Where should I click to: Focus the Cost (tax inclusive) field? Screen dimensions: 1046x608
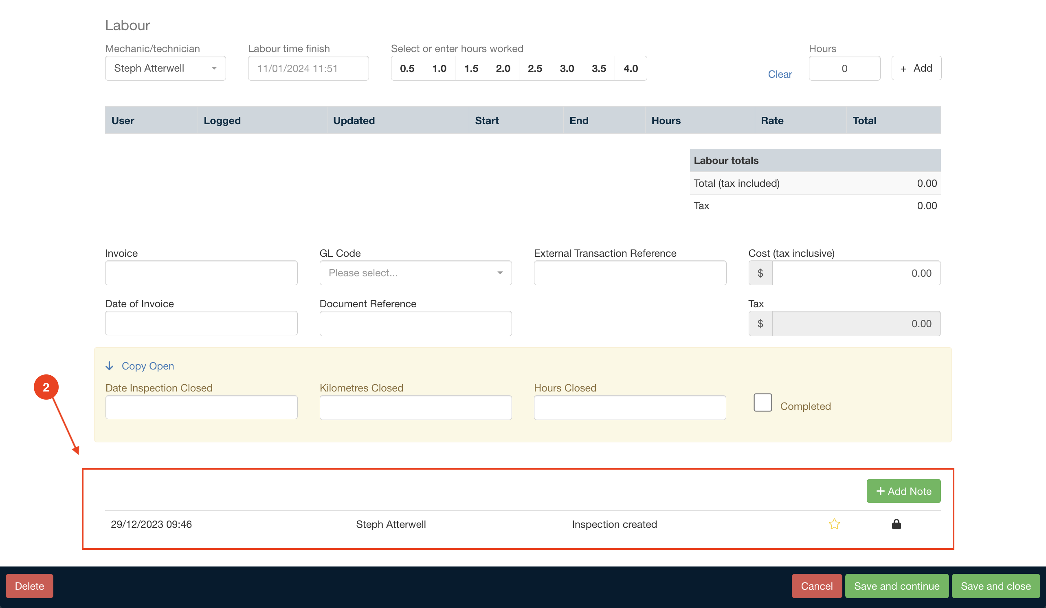[856, 273]
